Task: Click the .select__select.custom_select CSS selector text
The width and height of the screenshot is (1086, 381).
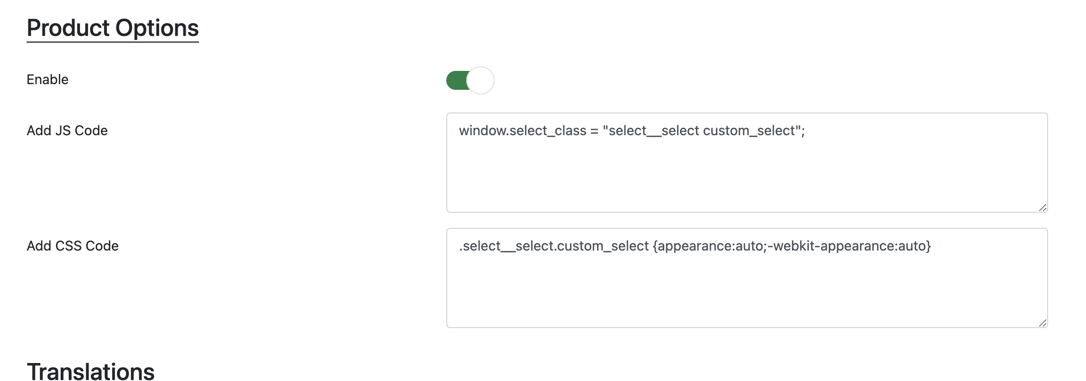Action: (553, 246)
